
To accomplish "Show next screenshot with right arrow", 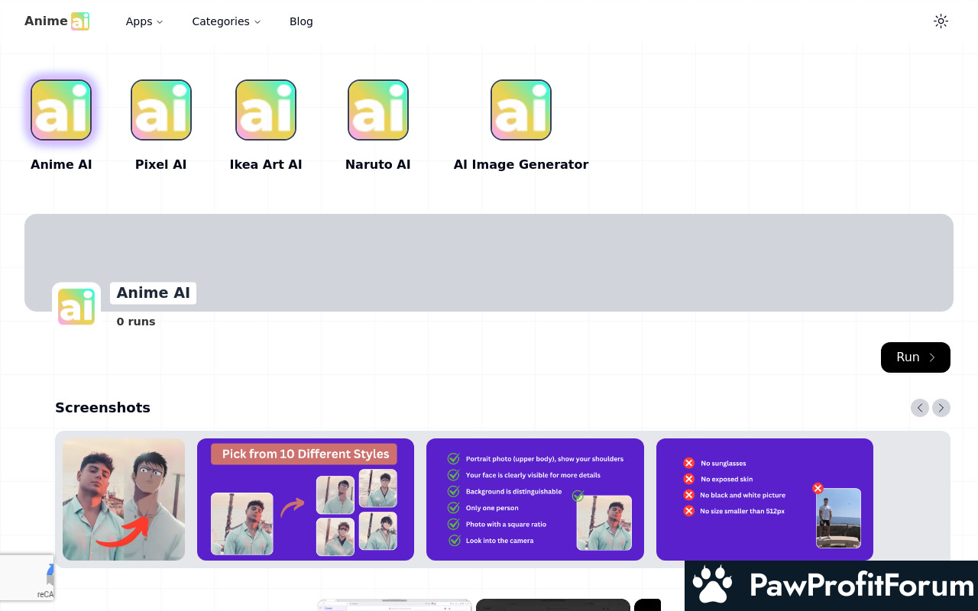I will [x=941, y=408].
